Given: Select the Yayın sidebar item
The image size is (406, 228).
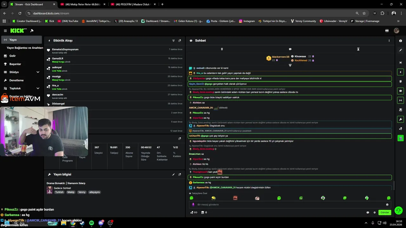Looking at the screenshot, I should point(22,40).
